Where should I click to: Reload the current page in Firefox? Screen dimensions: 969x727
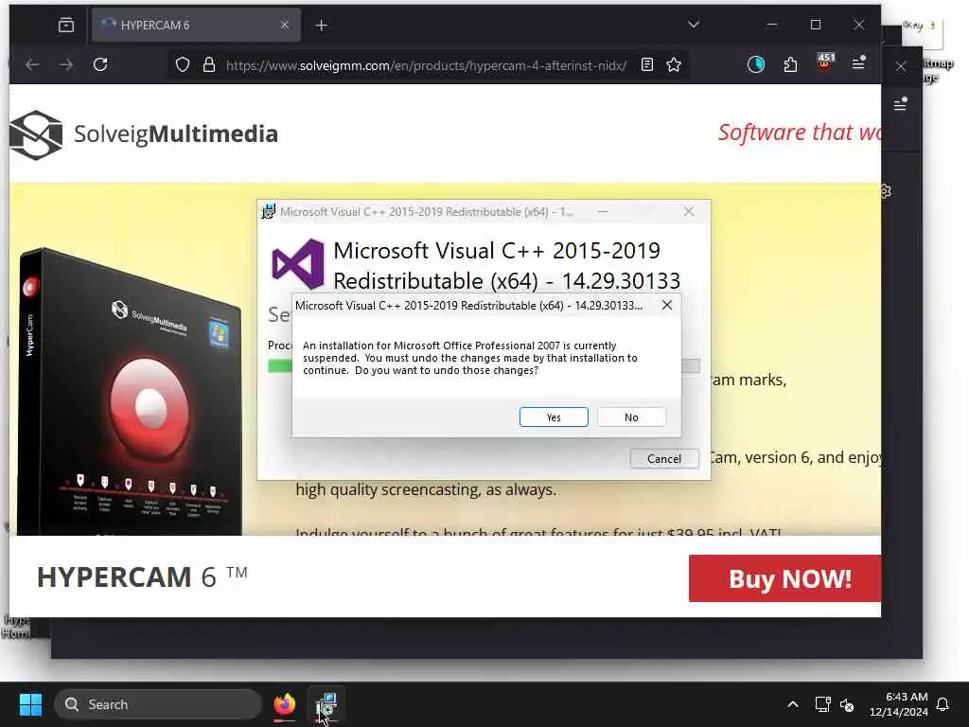[100, 64]
